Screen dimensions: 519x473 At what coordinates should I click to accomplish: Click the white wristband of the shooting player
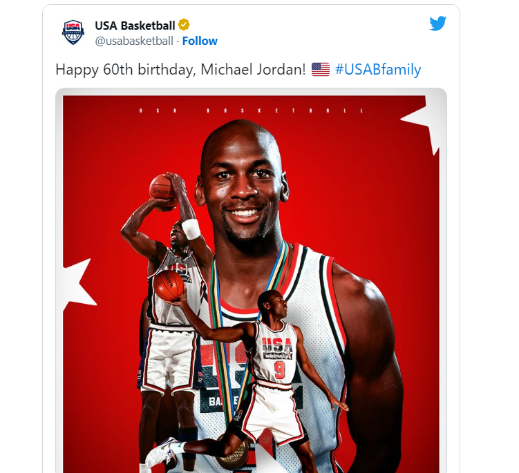(191, 229)
